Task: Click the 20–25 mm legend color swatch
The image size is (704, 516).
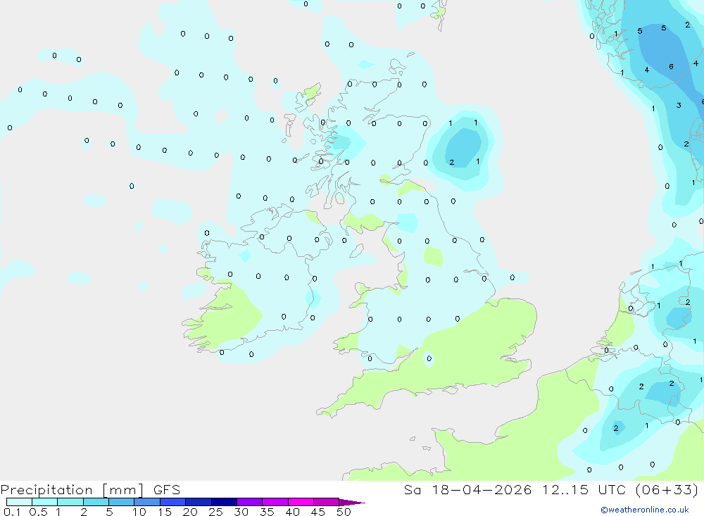Action: coord(198,502)
